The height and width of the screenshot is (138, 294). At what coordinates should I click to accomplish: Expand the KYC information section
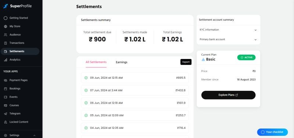pos(228,30)
